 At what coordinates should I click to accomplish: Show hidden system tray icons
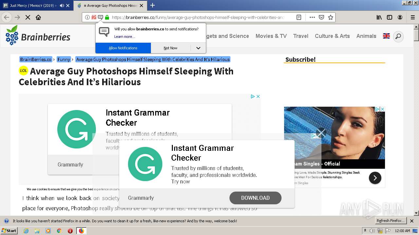(x=365, y=231)
